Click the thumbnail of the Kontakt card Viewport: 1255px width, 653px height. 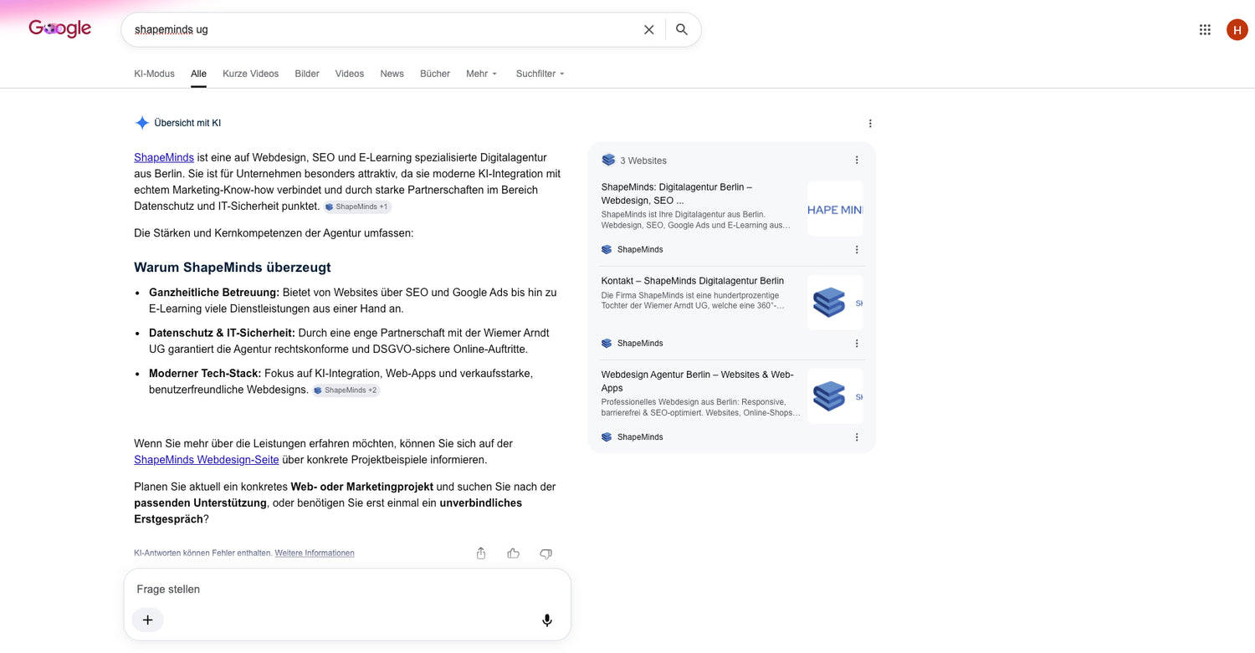(835, 303)
